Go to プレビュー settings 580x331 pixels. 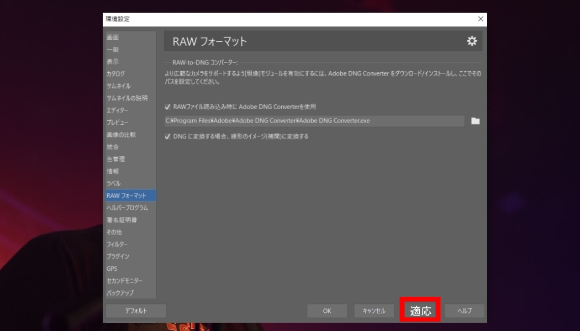point(130,122)
